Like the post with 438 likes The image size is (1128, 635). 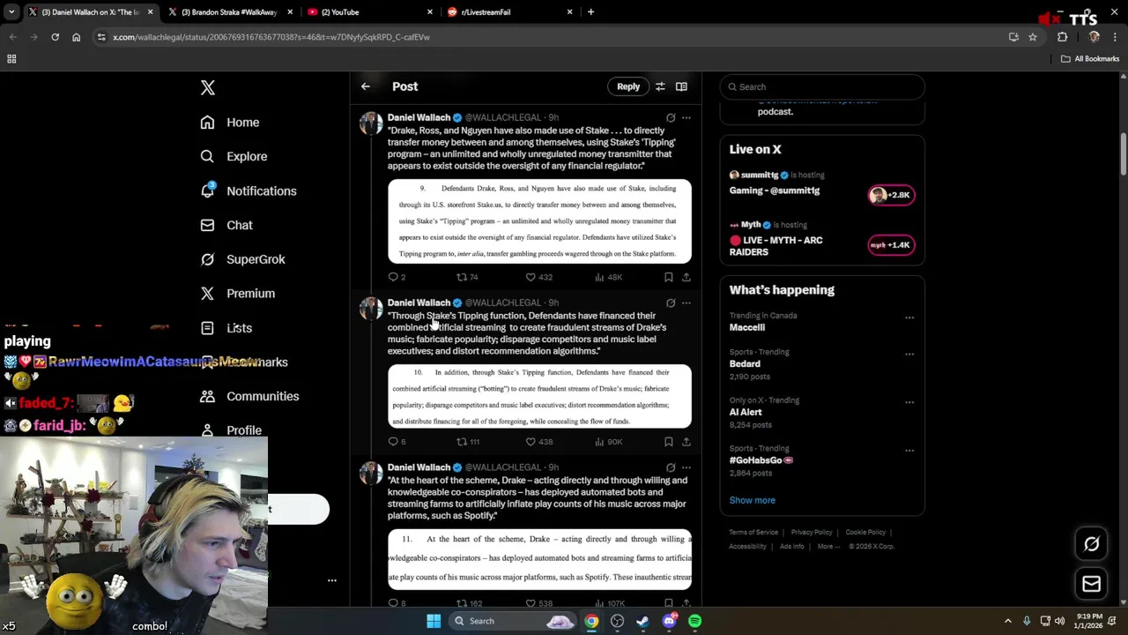538,442
